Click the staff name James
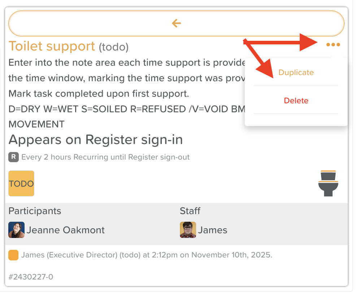Image resolution: width=359 pixels, height=299 pixels. (213, 230)
